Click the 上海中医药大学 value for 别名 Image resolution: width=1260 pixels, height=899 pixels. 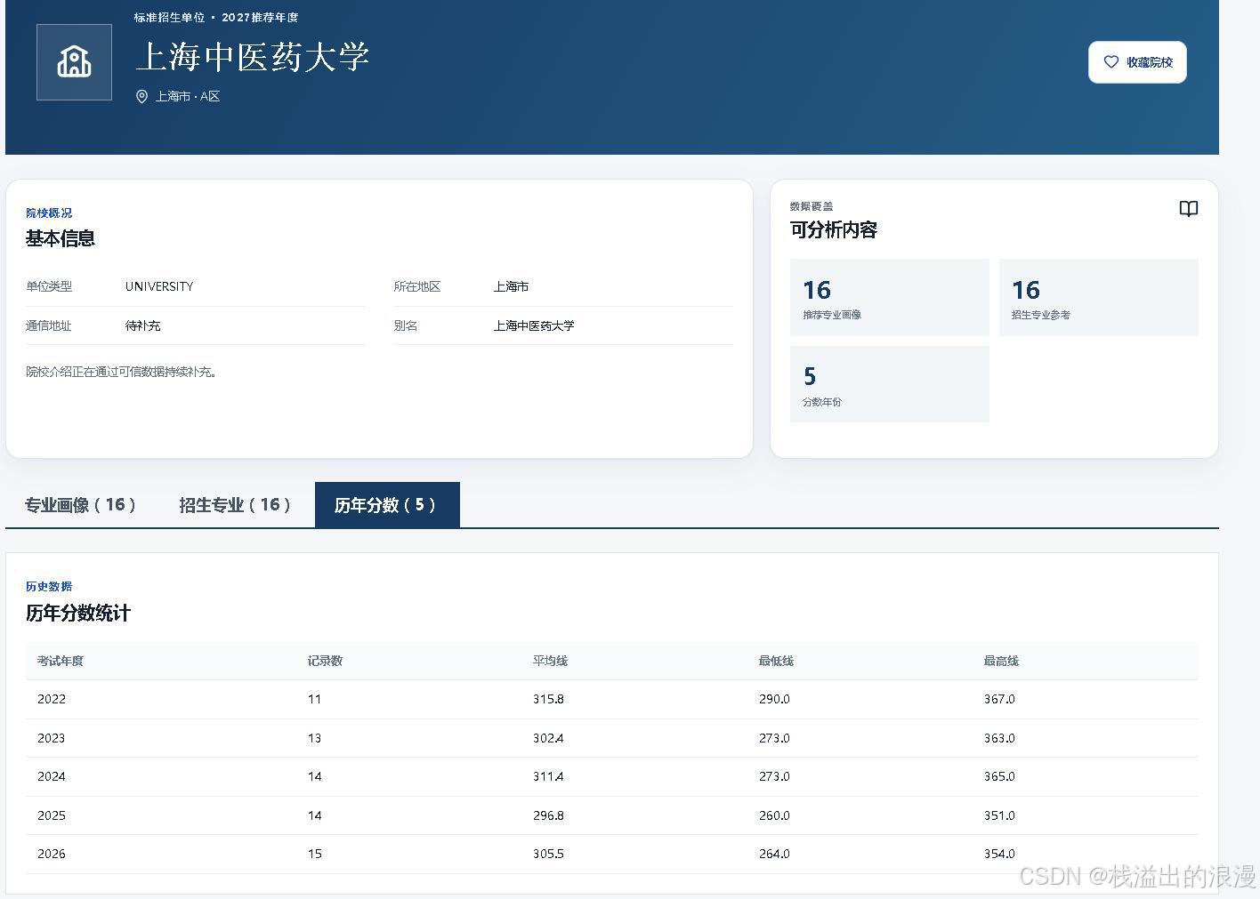[x=534, y=325]
